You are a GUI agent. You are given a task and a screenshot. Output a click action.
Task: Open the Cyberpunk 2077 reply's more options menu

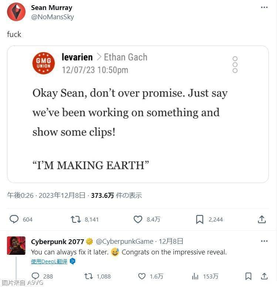(264, 241)
